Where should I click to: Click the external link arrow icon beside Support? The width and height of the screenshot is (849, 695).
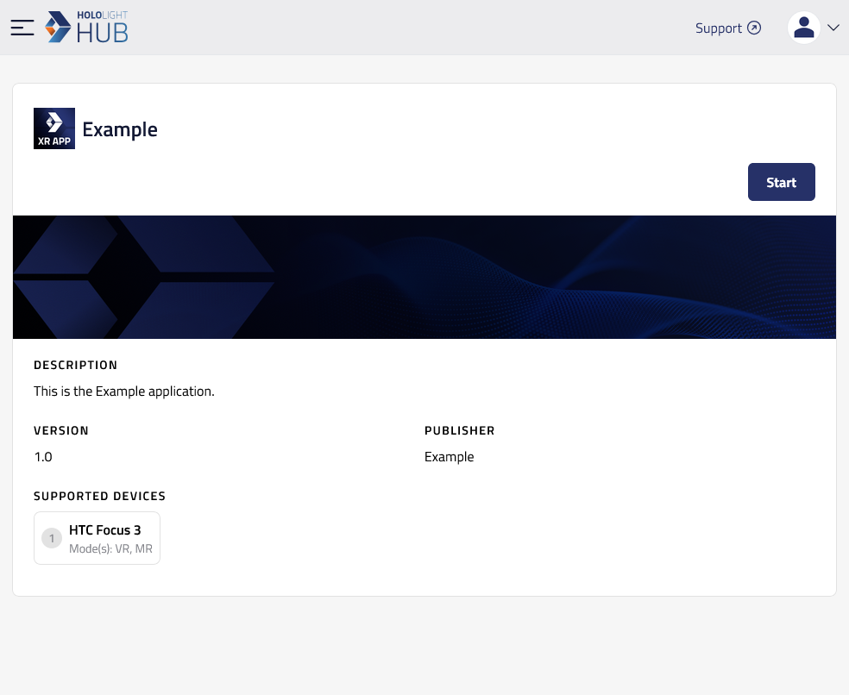(754, 28)
